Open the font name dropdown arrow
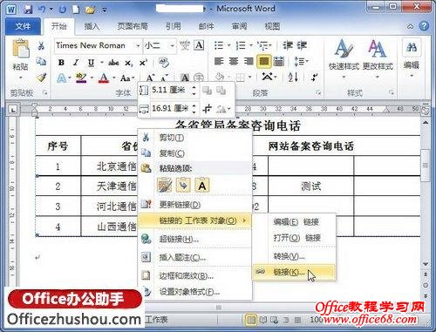 click(x=138, y=45)
